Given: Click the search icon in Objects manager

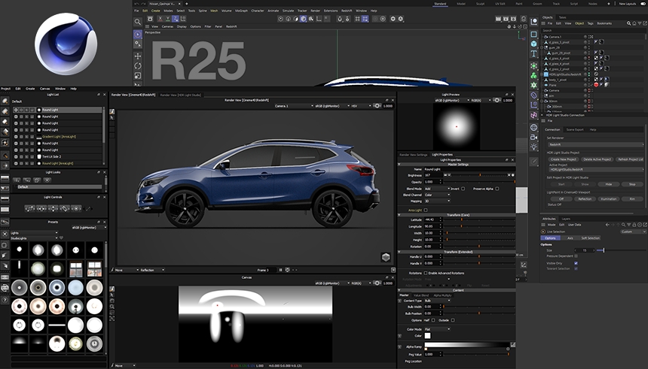Looking at the screenshot, I should [629, 23].
